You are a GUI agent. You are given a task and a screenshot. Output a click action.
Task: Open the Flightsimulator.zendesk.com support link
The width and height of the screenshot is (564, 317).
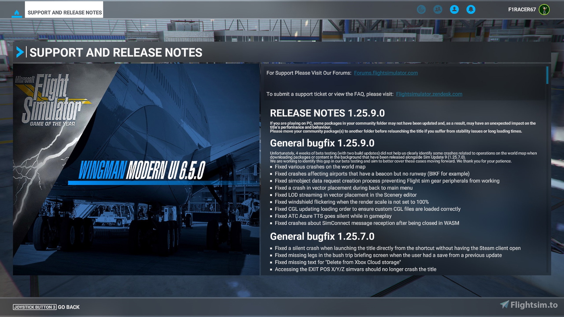pyautogui.click(x=429, y=94)
